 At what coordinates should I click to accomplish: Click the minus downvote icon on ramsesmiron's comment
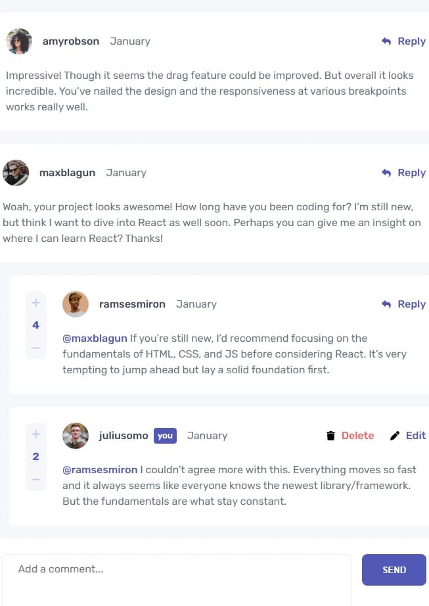tap(35, 348)
